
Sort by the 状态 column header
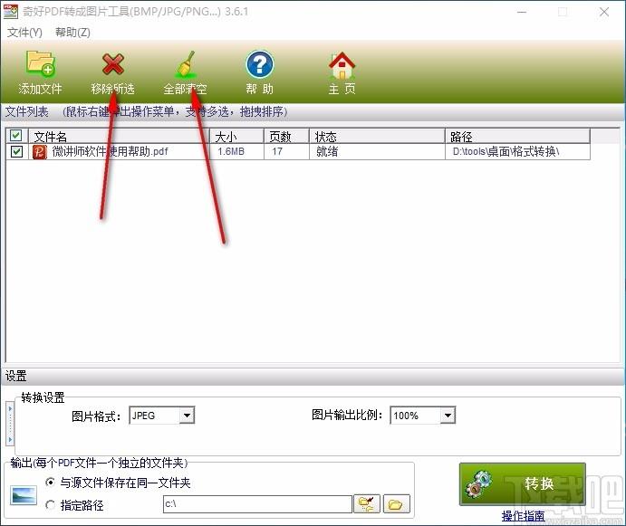click(377, 137)
